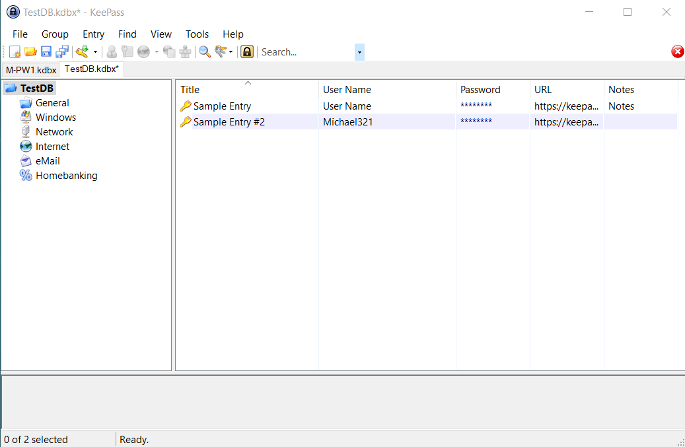The height and width of the screenshot is (447, 685).
Task: Select the Internet group
Action: coord(52,147)
